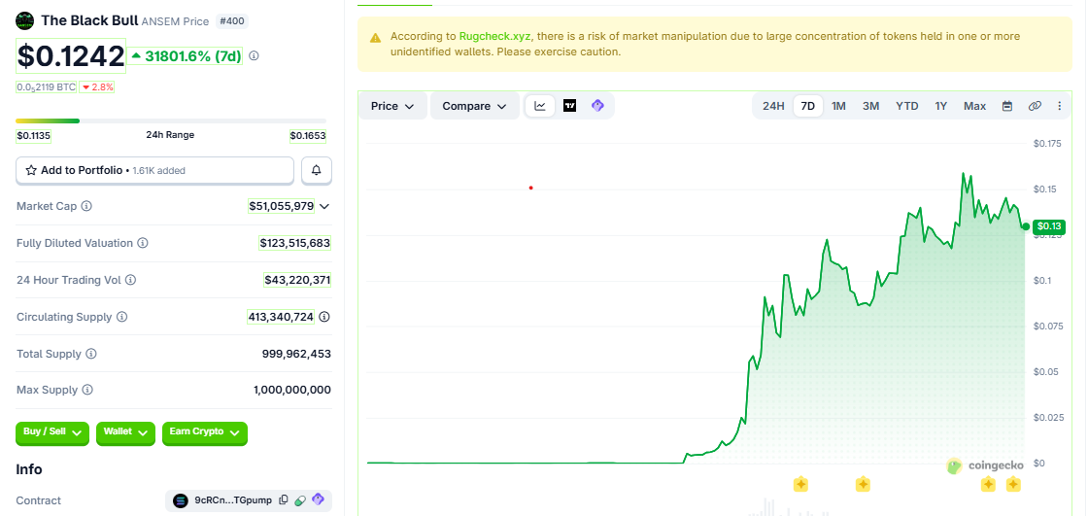1088x516 pixels.
Task: Click the first yellow news marker under the chart
Action: (x=800, y=484)
